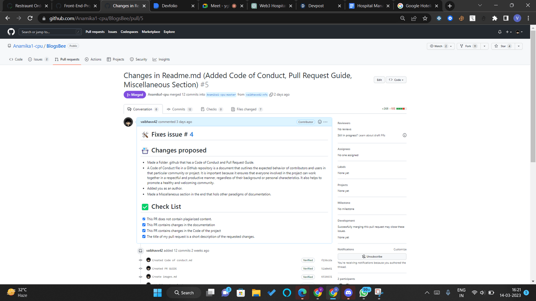
Task: Open the Marketplace header menu item
Action: [151, 32]
